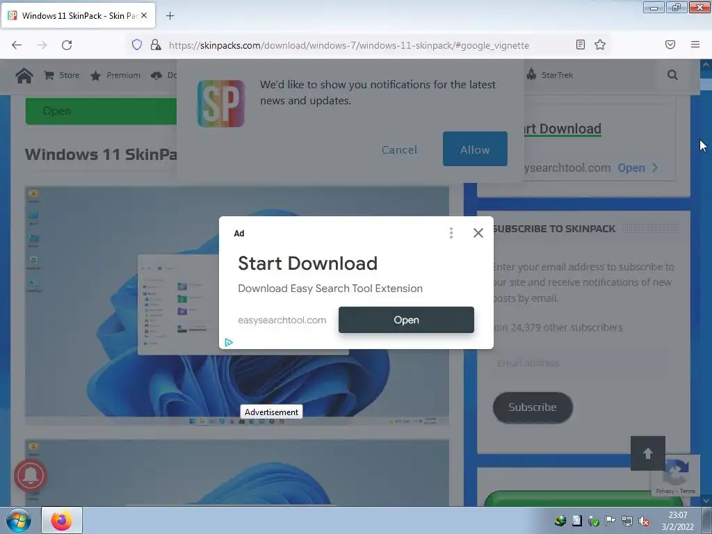Reload the current page
The width and height of the screenshot is (712, 534).
67,45
